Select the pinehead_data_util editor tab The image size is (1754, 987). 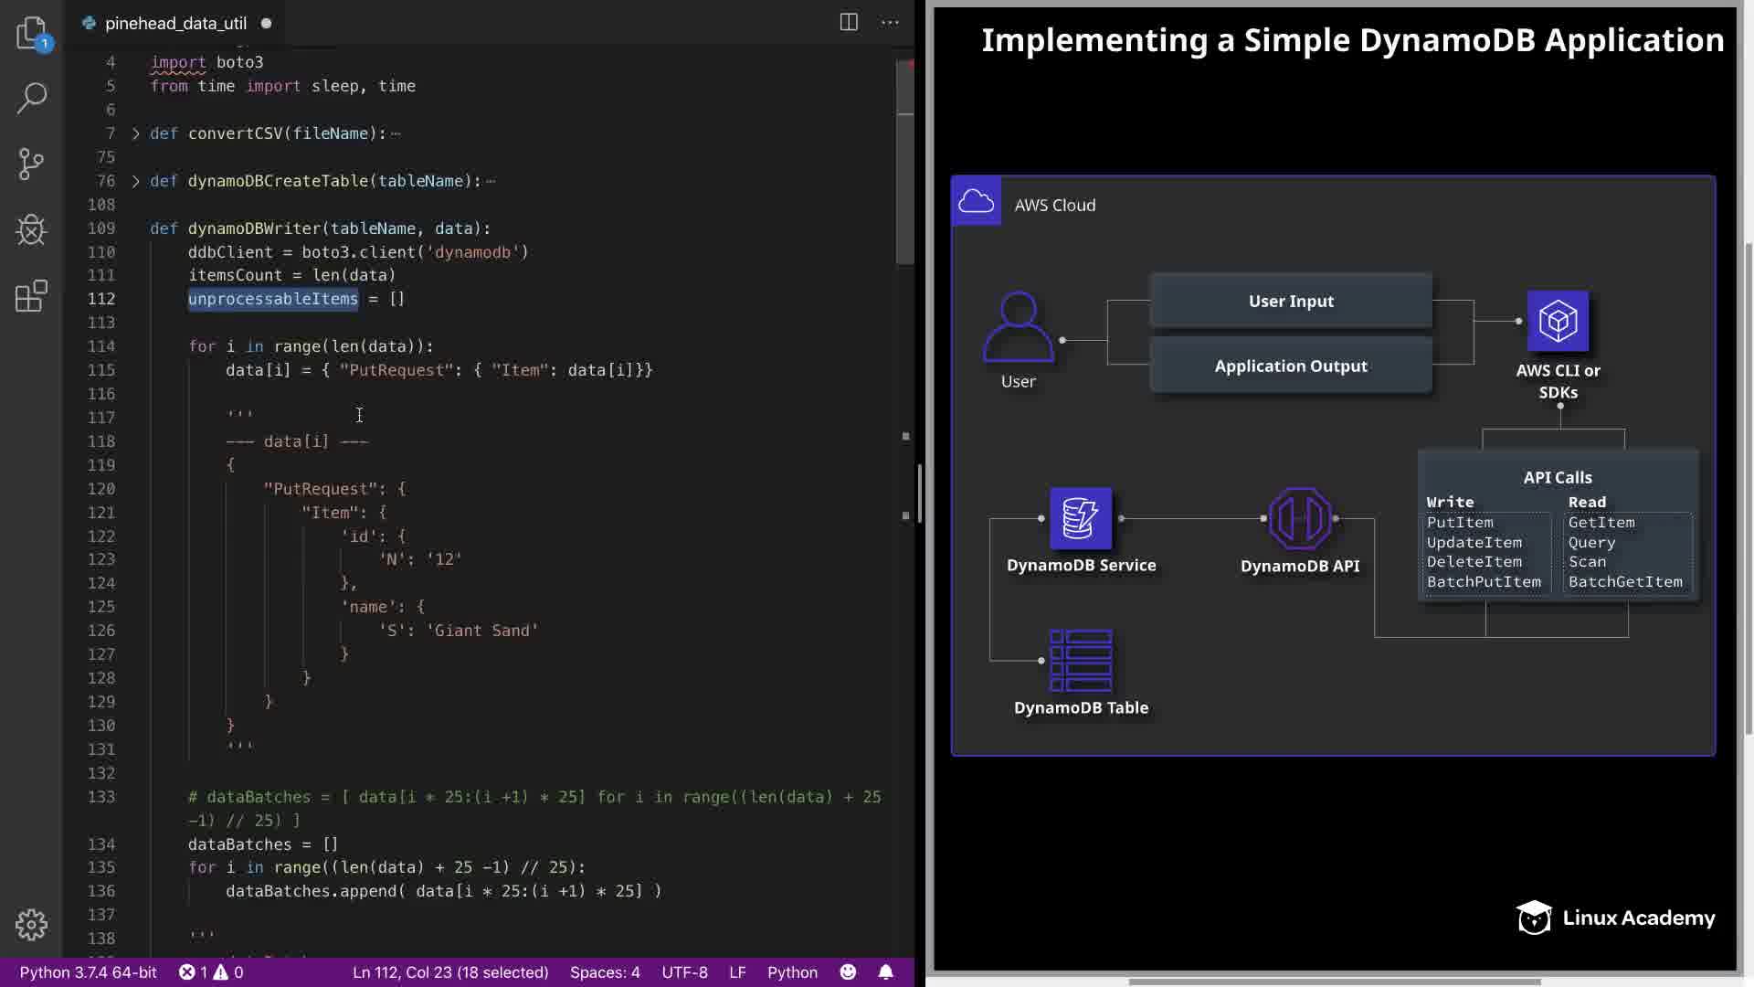(x=175, y=24)
